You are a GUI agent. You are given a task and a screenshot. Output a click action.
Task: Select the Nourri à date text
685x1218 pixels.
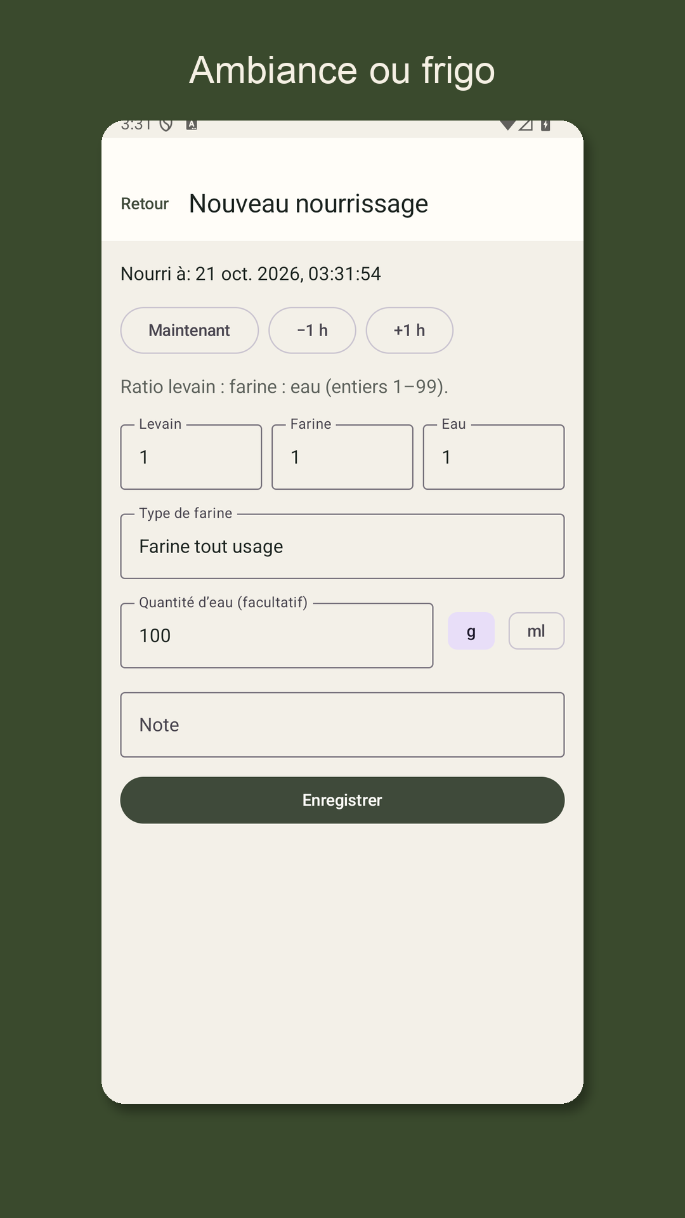pos(251,273)
